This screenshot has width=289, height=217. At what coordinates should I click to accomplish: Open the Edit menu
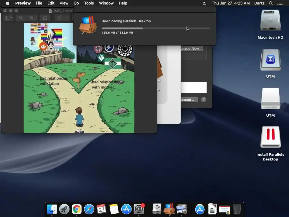click(51, 3)
